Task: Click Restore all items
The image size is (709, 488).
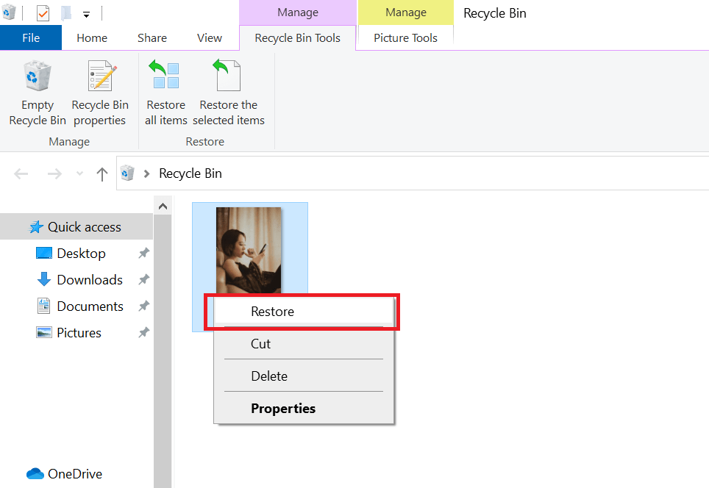Action: (165, 93)
